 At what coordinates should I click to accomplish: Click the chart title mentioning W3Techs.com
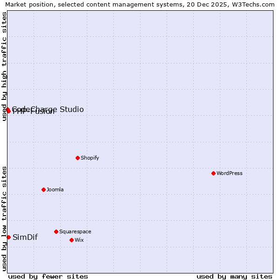(140, 5)
